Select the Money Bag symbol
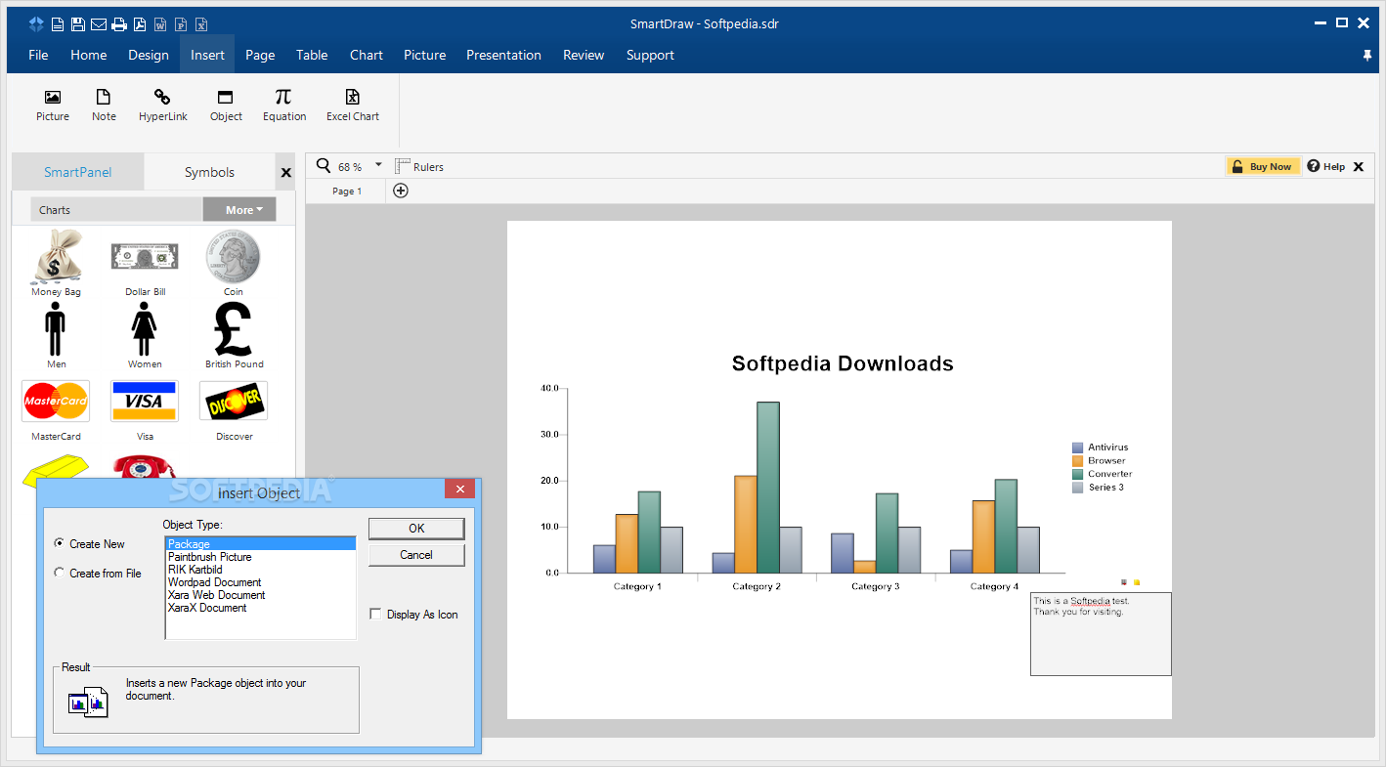This screenshot has height=767, width=1386. tap(57, 262)
